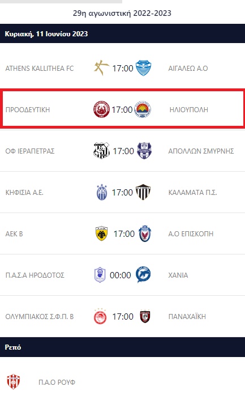Click the ΚΗΦΙΣΙΑ Α.Ε. blue striped crest
245x395 pixels.
pos(102,192)
